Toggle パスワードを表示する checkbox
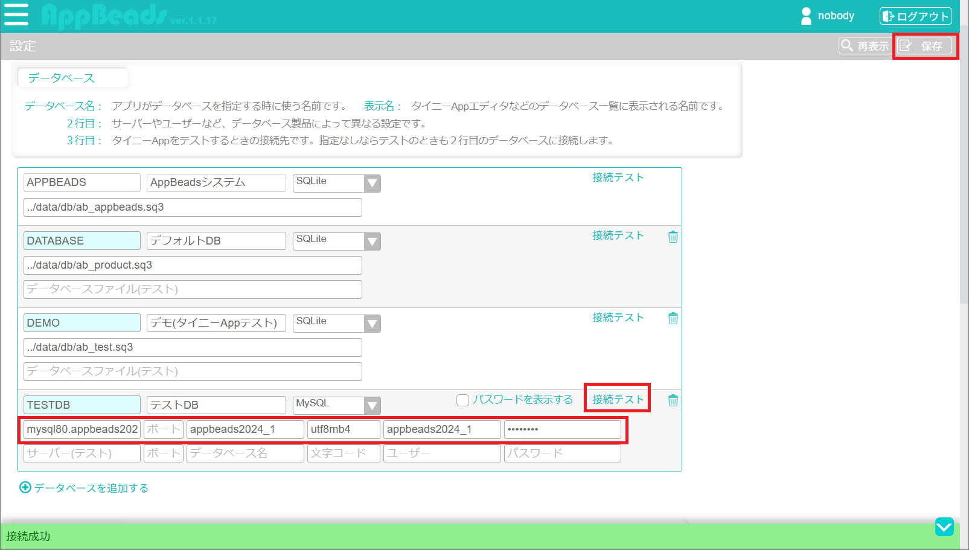The width and height of the screenshot is (969, 550). click(x=463, y=400)
